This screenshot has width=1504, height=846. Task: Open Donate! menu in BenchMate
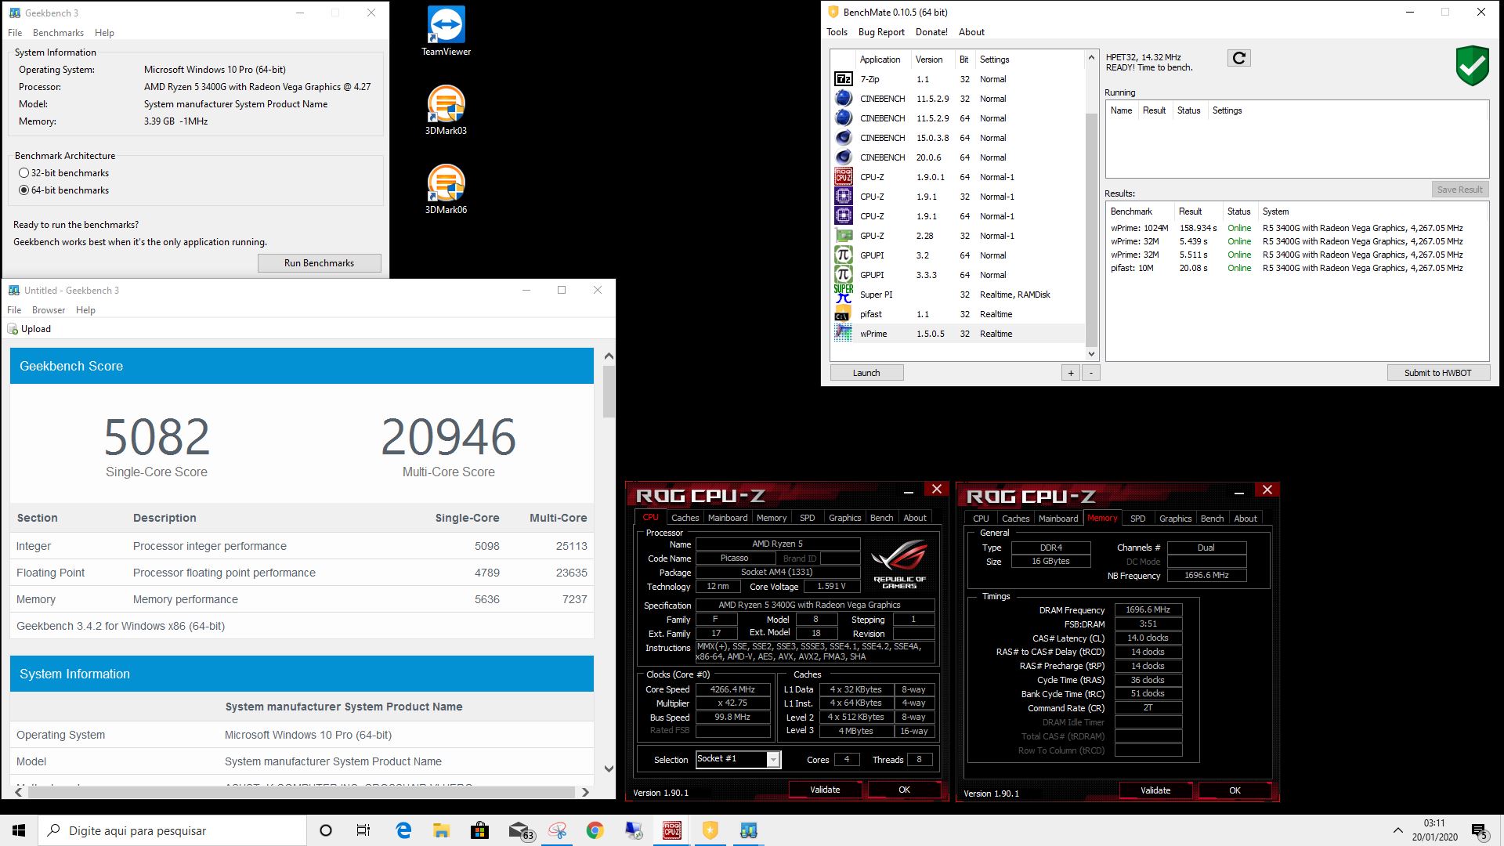tap(931, 32)
